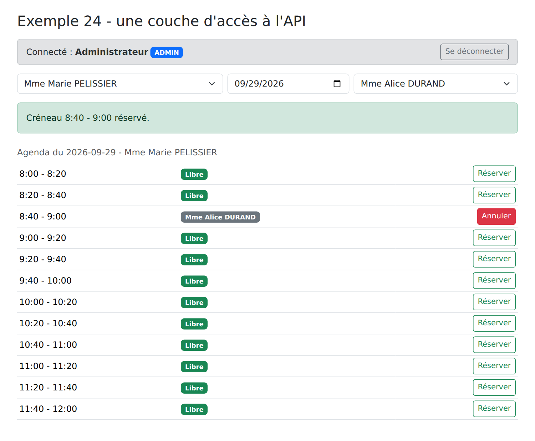This screenshot has height=441, width=535.
Task: Click the '11:20 - 11:40' time label
Action: pos(48,388)
